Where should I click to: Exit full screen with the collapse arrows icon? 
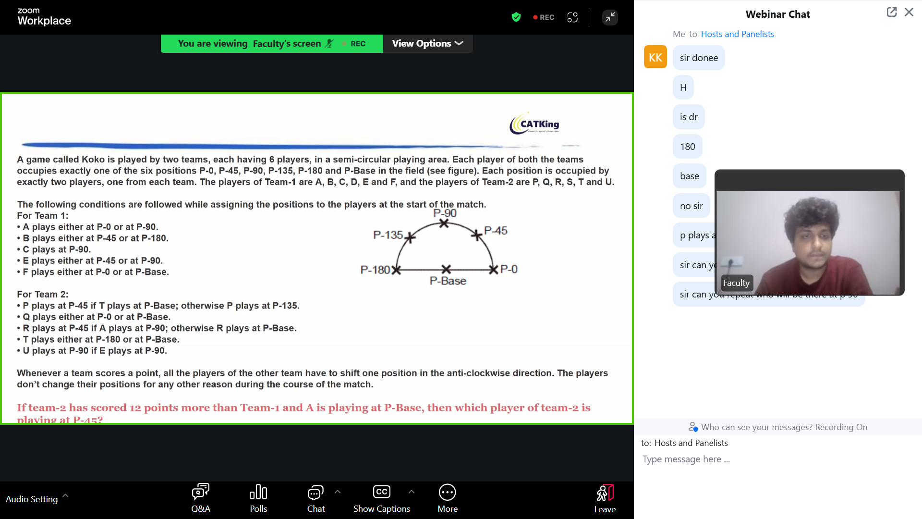tap(610, 17)
